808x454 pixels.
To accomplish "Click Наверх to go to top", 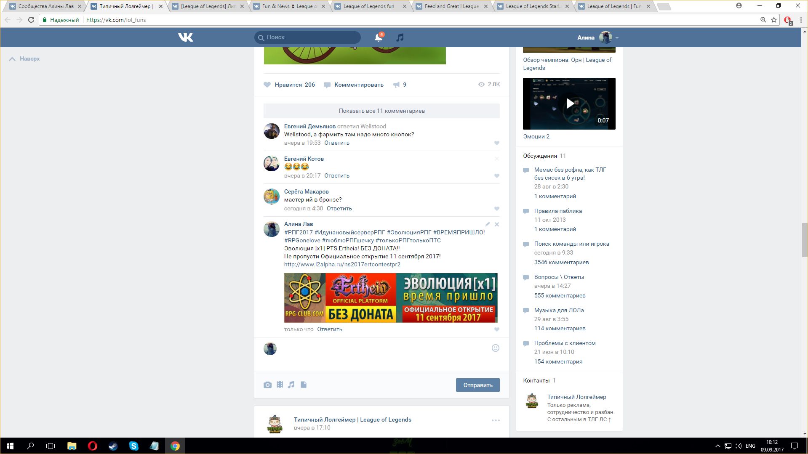I will (24, 59).
